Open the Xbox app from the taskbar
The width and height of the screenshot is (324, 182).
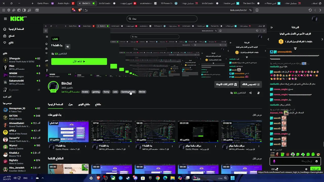113,178
